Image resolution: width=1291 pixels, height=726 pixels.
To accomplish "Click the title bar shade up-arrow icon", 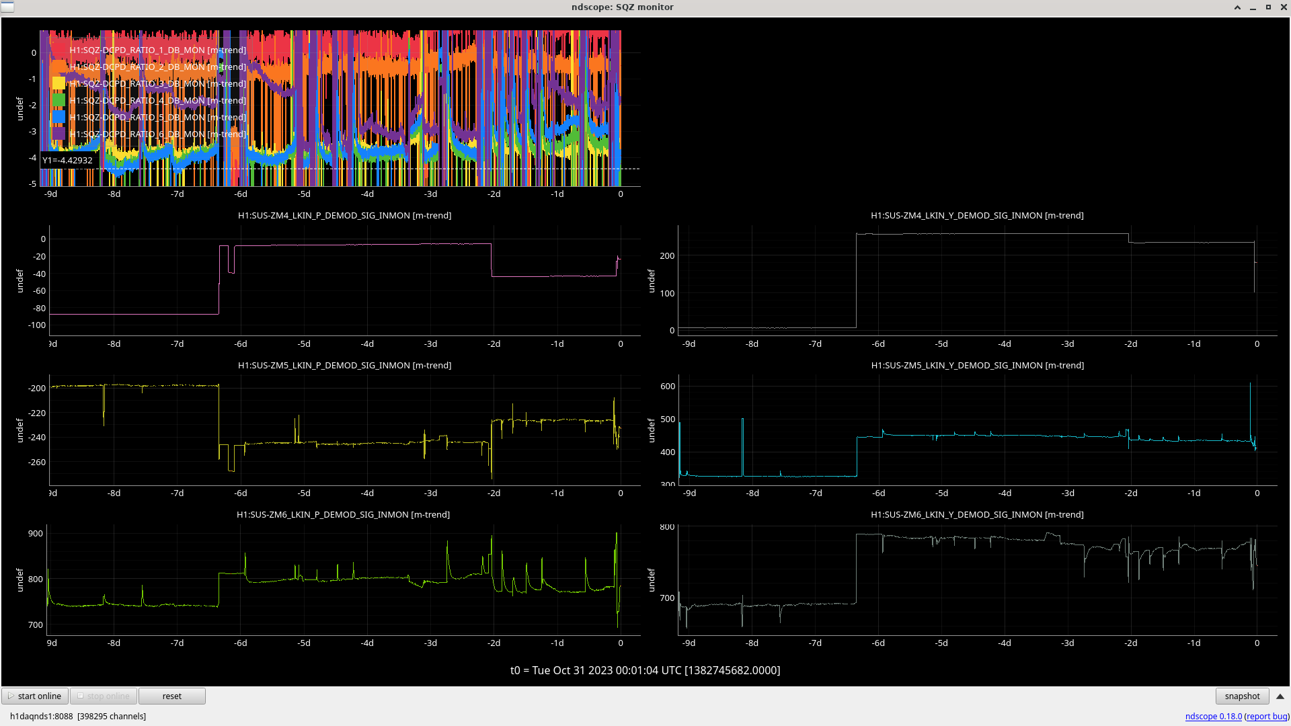I will tap(1237, 7).
